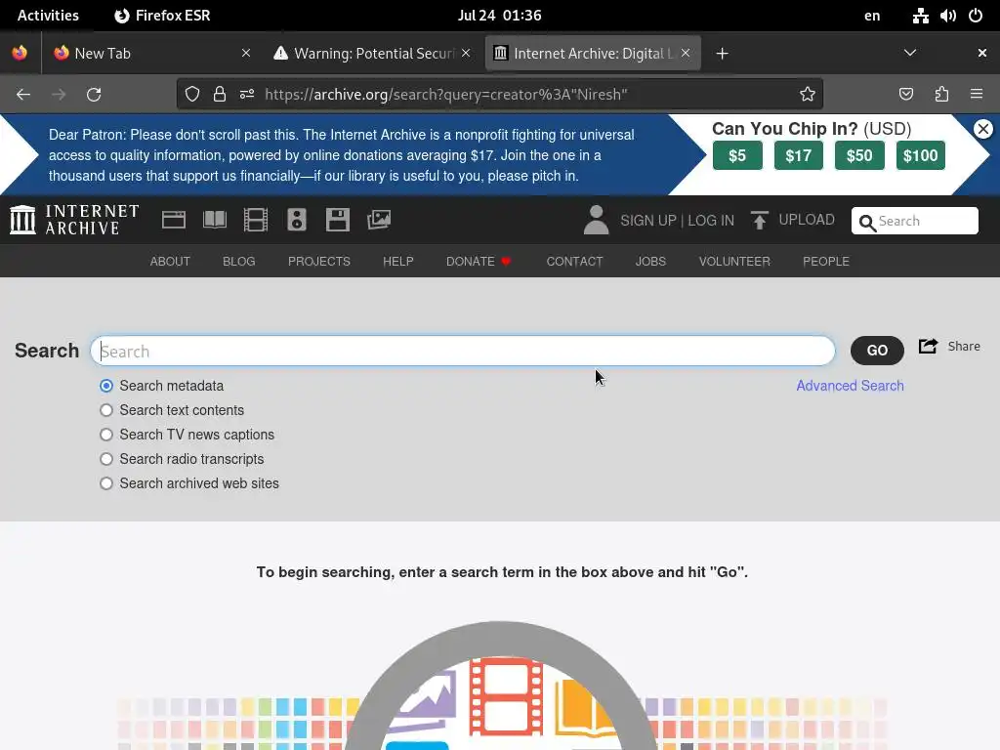Bookmark this page with the star
The height and width of the screenshot is (750, 1000).
coord(808,95)
